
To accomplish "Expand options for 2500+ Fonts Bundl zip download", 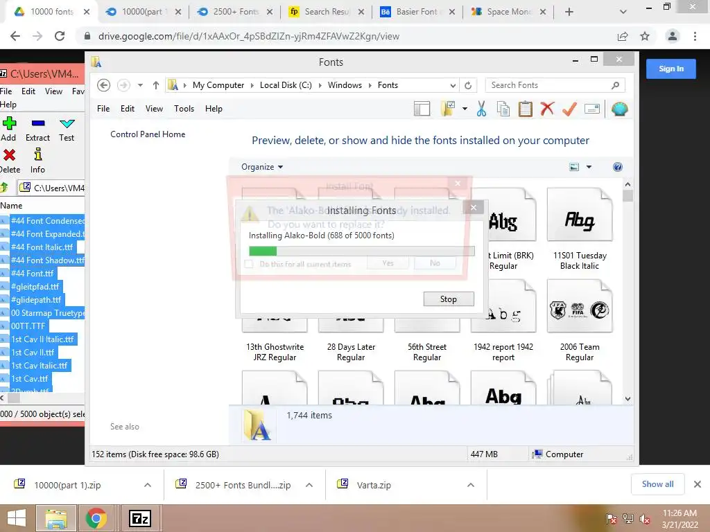I will [x=309, y=485].
